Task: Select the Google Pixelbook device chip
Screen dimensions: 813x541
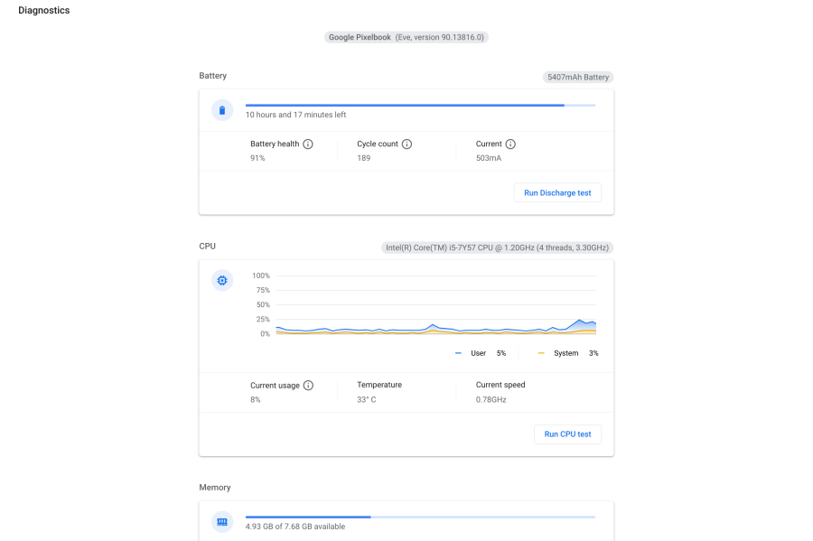Action: (406, 37)
